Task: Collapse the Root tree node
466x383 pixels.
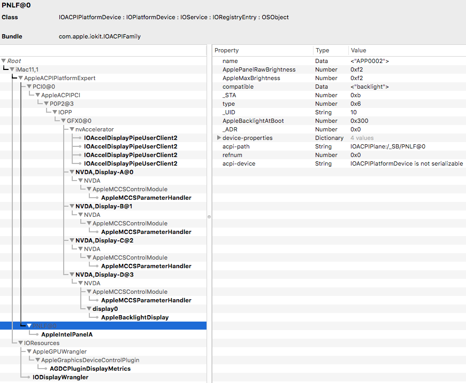Action: coord(4,61)
